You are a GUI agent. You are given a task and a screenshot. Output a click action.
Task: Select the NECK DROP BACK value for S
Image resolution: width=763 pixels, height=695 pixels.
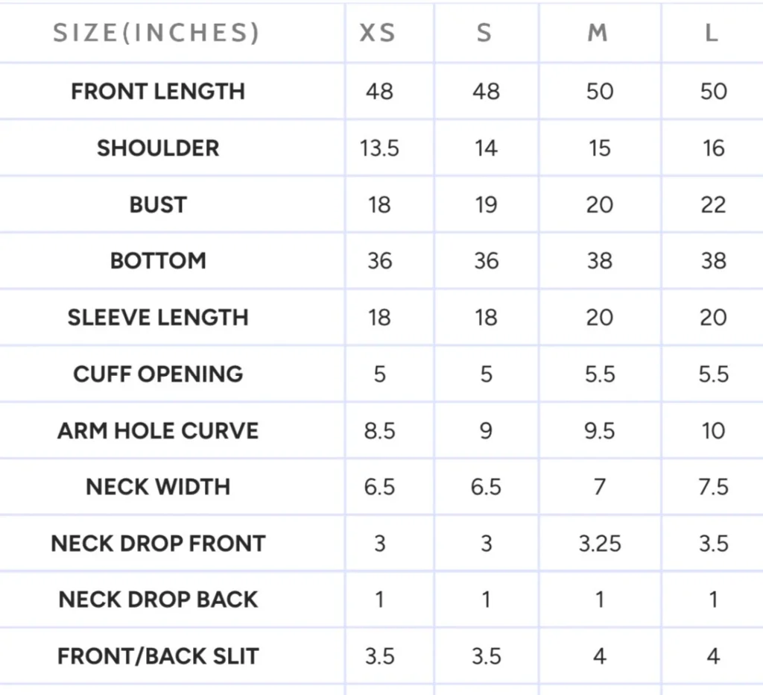(x=486, y=600)
